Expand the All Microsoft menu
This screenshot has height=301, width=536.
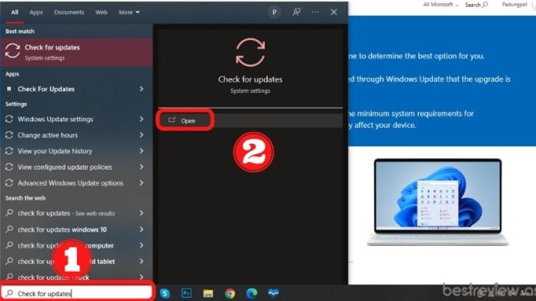[x=441, y=4]
